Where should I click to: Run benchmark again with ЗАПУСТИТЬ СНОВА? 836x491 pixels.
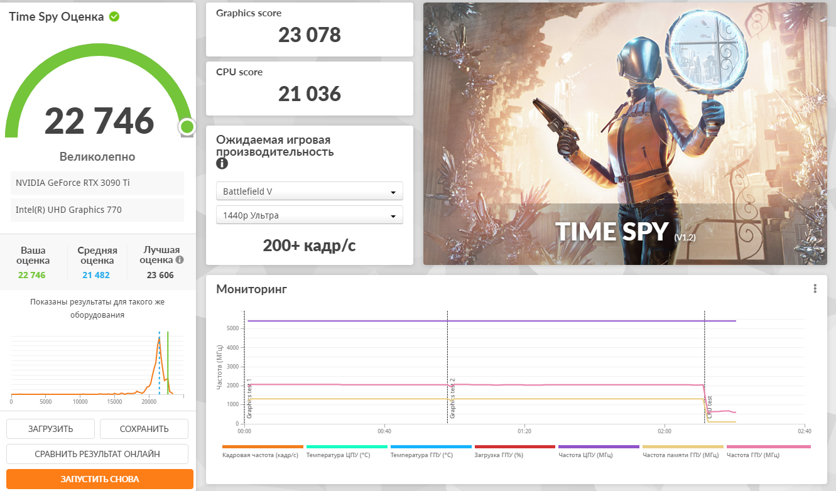click(100, 479)
